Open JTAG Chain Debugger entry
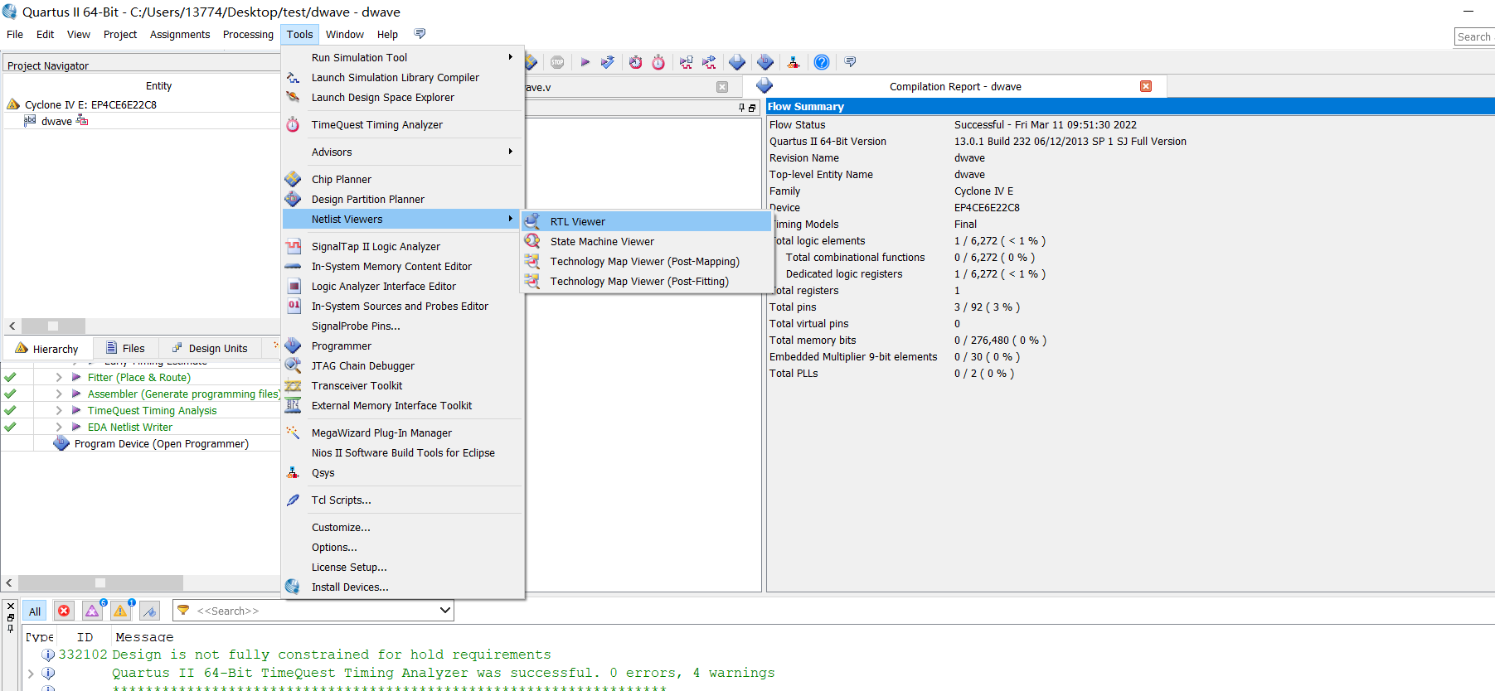This screenshot has height=691, width=1495. point(404,365)
